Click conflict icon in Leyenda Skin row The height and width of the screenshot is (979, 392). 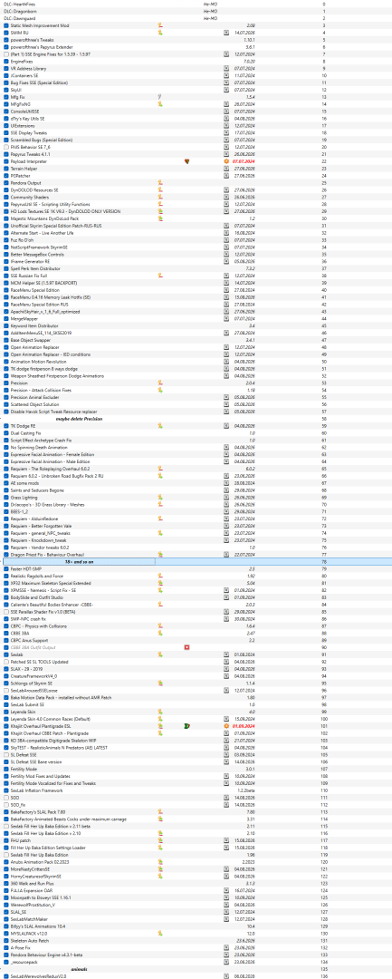click(x=159, y=712)
